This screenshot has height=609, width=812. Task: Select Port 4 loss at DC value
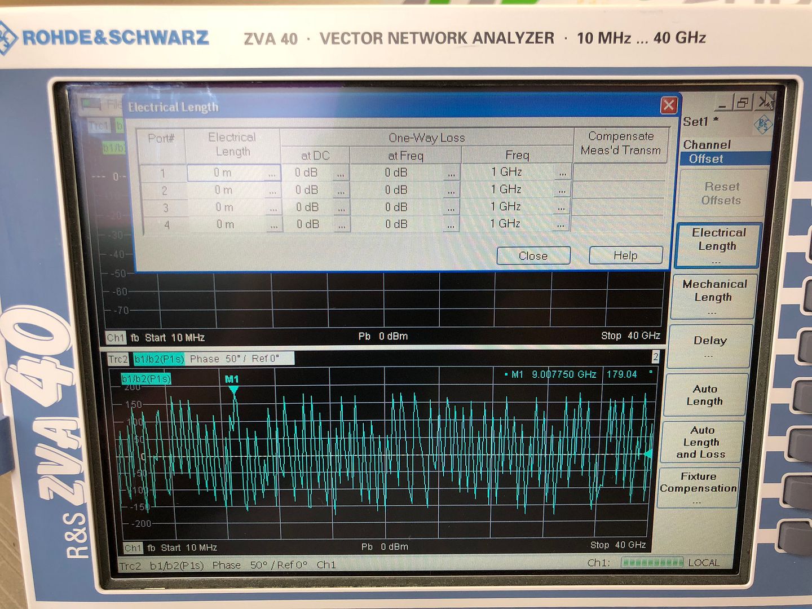click(x=308, y=224)
